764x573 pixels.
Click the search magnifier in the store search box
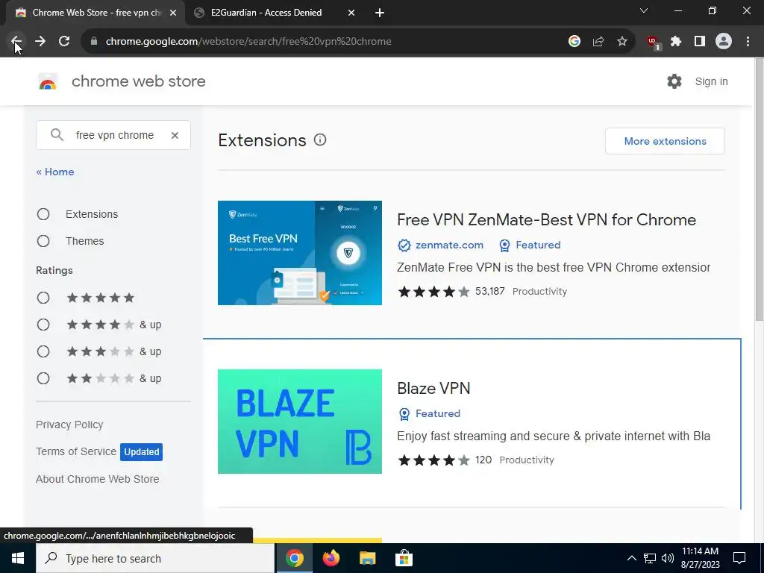pos(57,135)
